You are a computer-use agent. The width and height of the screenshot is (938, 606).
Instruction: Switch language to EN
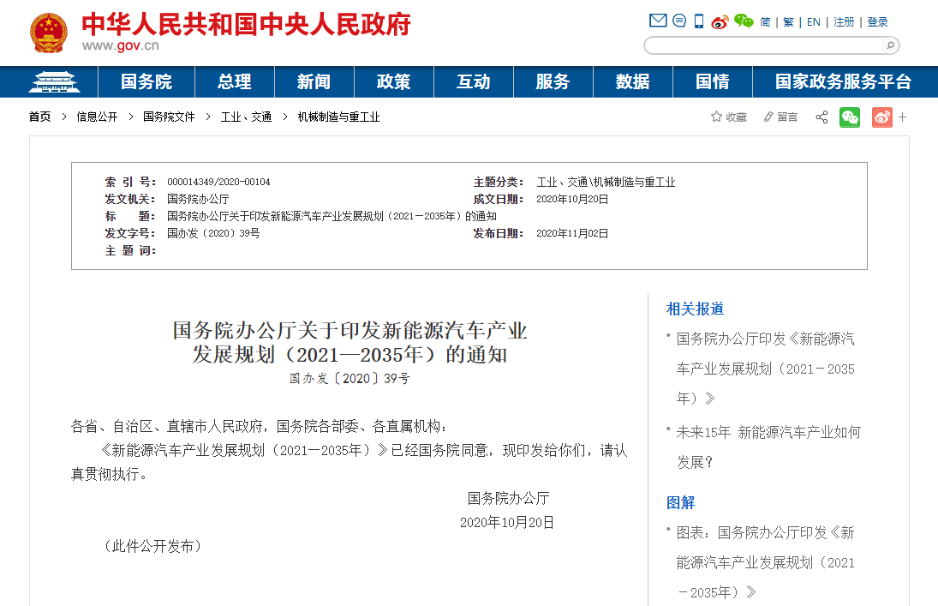point(814,22)
